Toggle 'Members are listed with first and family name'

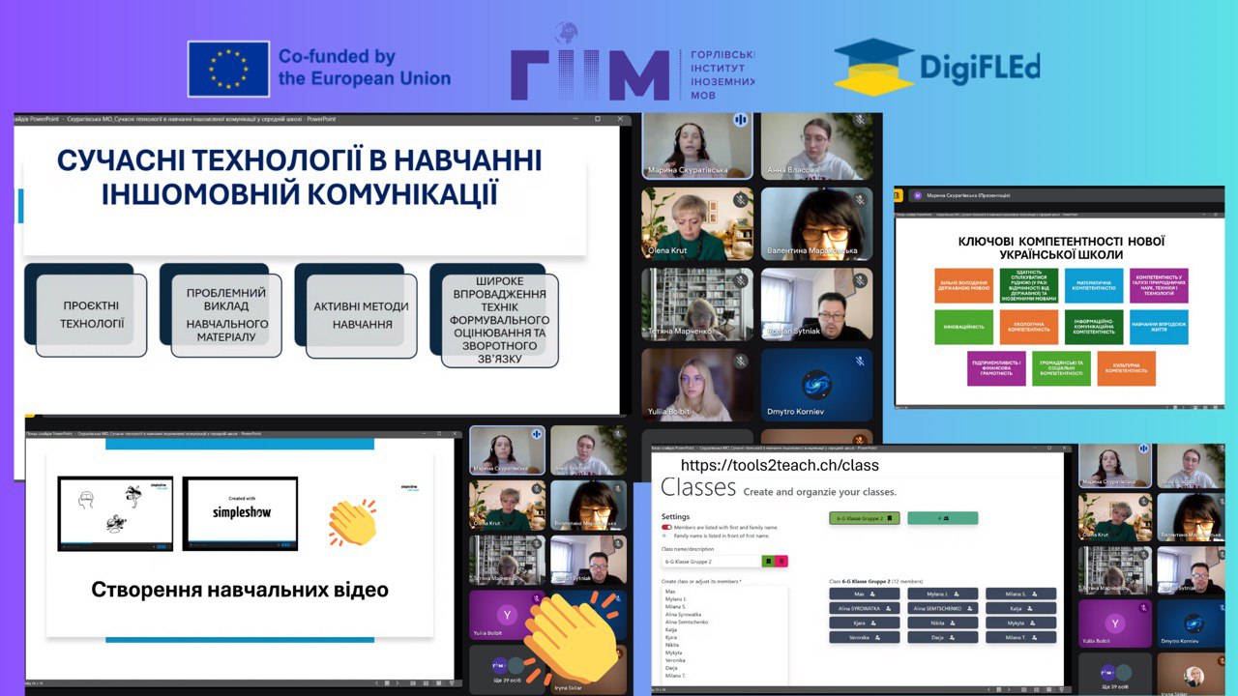666,527
